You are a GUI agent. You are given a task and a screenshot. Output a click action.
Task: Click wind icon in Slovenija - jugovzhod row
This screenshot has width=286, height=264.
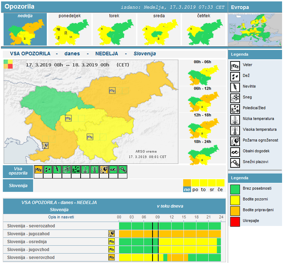[x=111, y=249]
